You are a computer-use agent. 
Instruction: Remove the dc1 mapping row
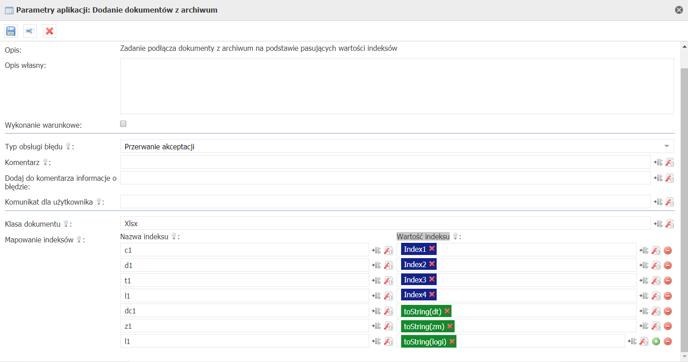(668, 311)
